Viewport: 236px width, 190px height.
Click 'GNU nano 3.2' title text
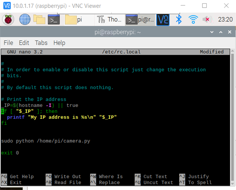(x=25, y=52)
